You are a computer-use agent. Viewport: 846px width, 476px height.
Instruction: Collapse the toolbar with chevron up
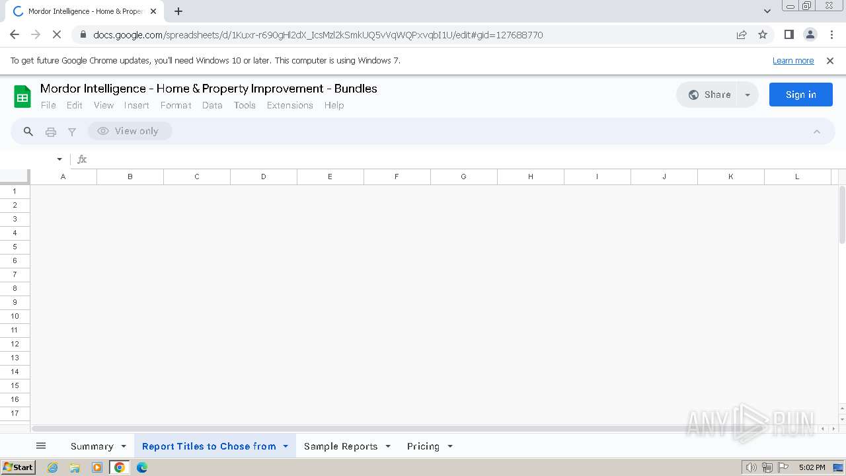point(817,132)
